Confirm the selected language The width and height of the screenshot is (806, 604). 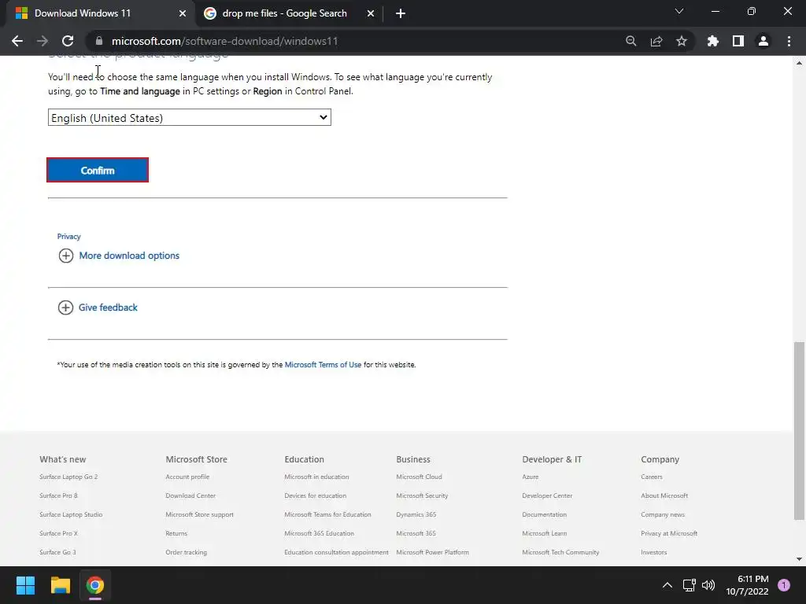coord(97,170)
